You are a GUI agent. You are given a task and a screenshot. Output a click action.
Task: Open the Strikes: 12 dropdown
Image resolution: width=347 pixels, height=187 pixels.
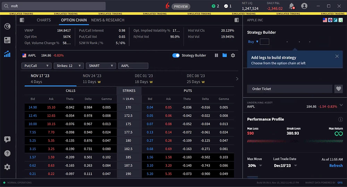coord(69,66)
